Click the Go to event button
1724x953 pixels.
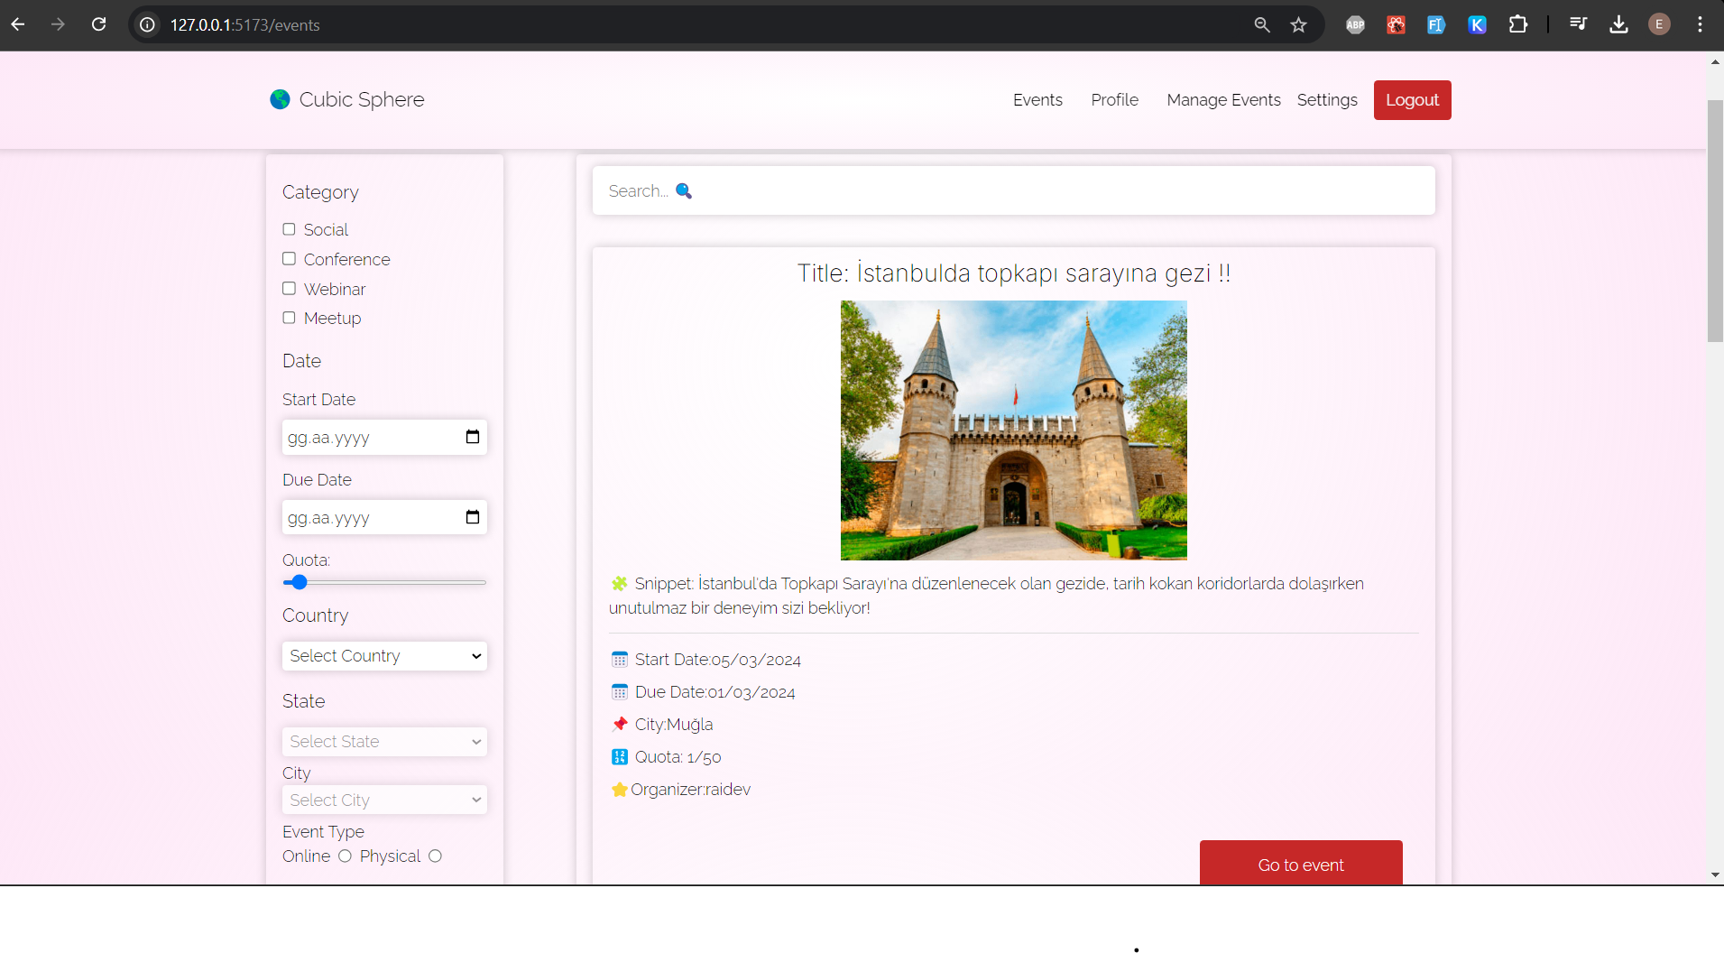[x=1301, y=864]
